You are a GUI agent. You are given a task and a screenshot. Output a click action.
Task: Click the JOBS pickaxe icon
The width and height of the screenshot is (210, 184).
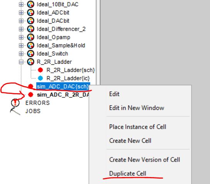(x=15, y=111)
